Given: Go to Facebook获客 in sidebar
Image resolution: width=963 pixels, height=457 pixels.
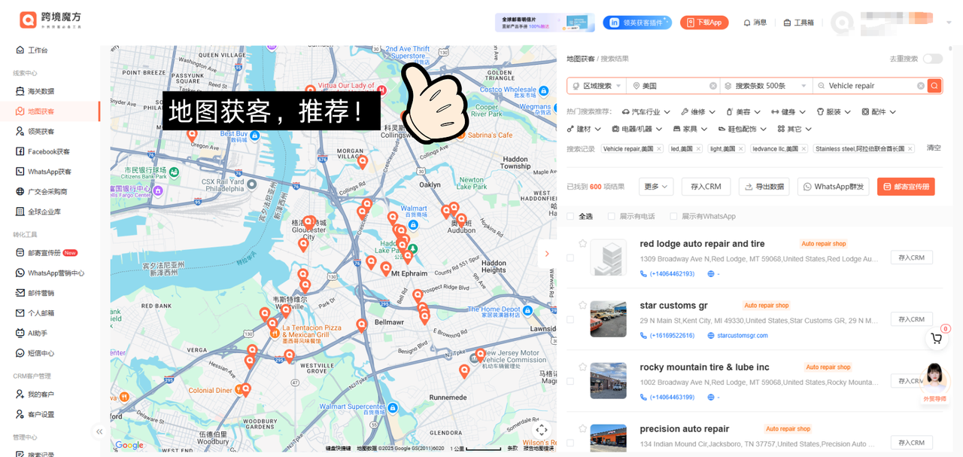Looking at the screenshot, I should click(48, 151).
